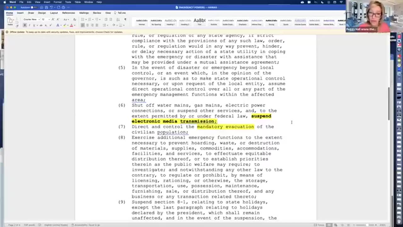Open underline style dropdown arrow
The image size is (403, 227).
[37, 25]
